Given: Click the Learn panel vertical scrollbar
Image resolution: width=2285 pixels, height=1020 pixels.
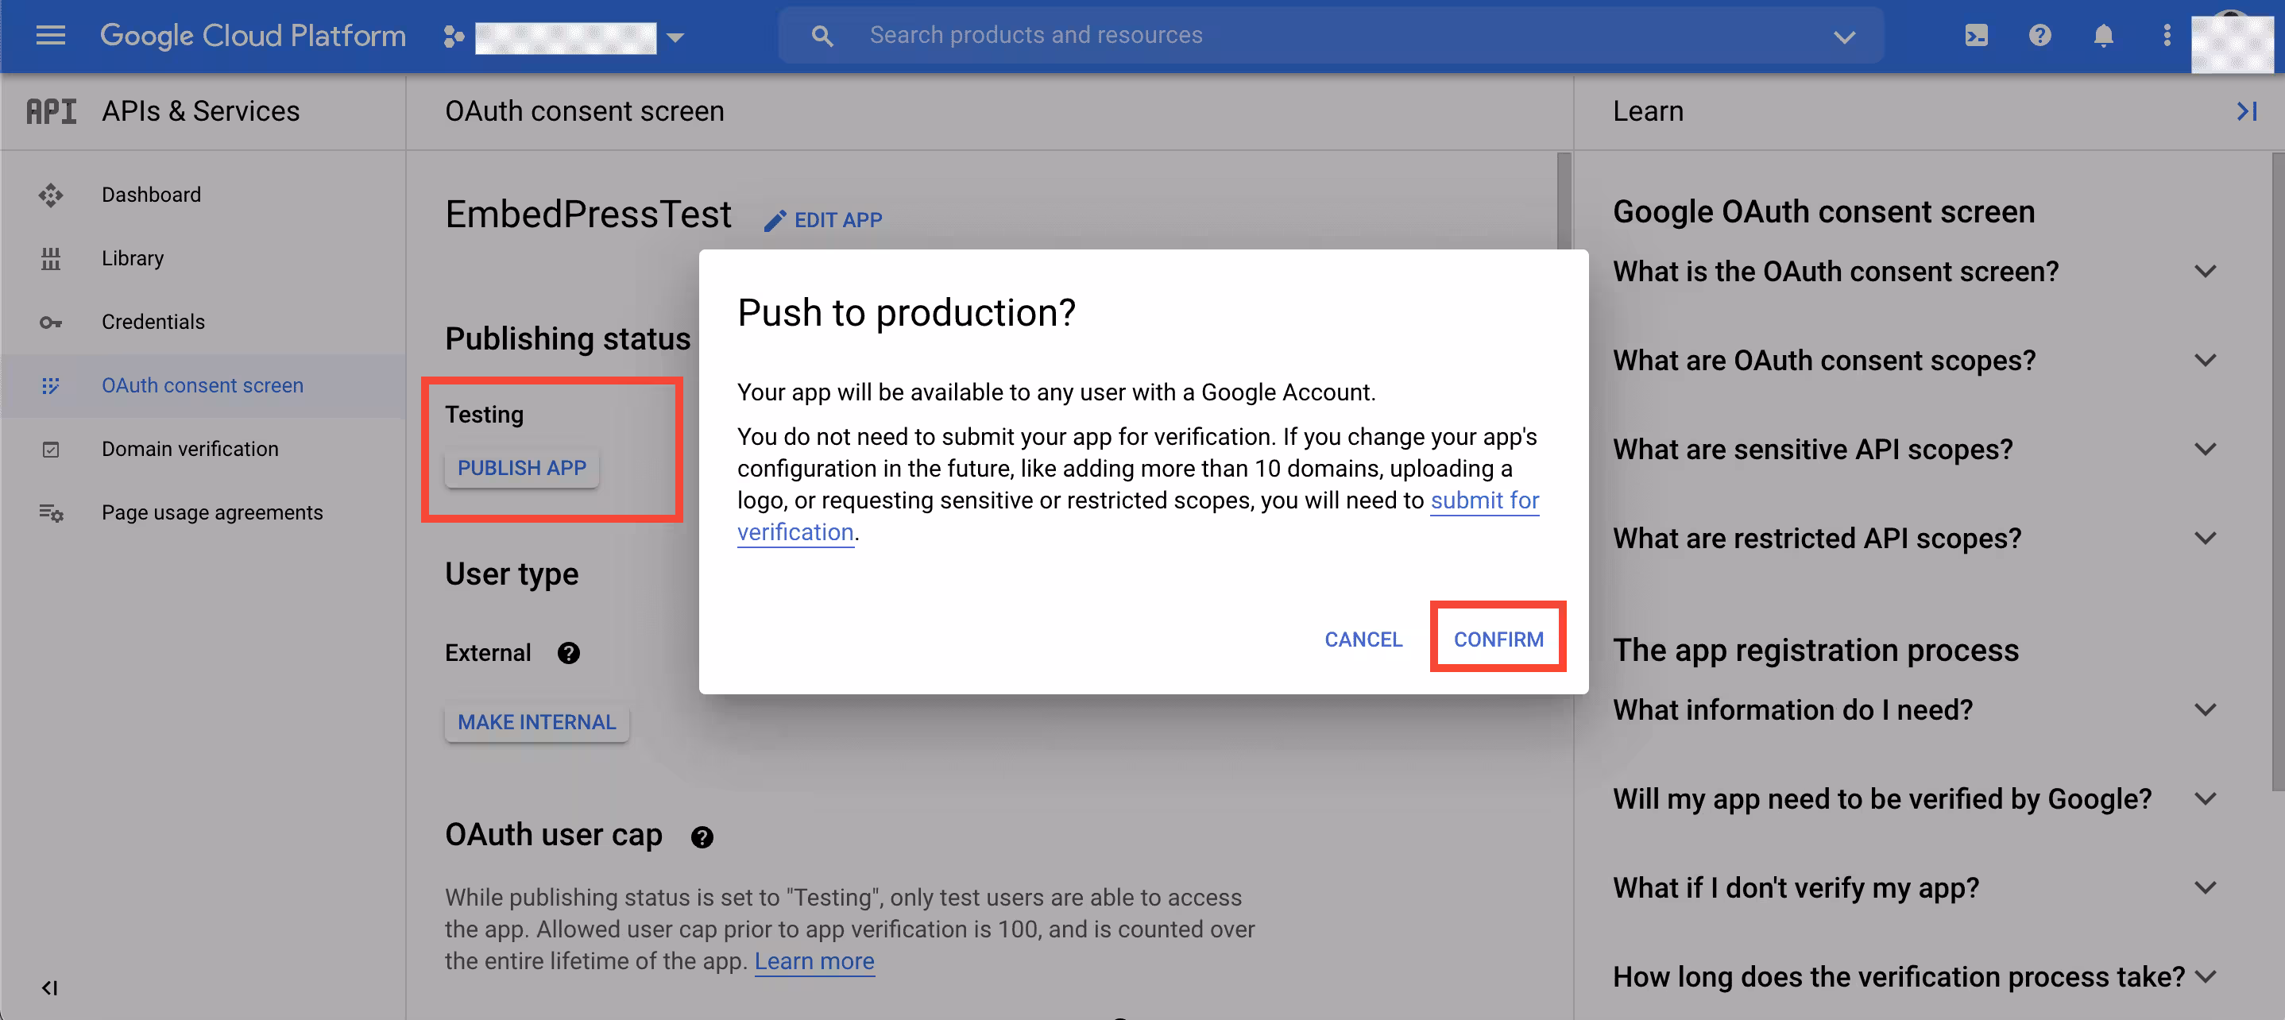Looking at the screenshot, I should (x=2279, y=470).
